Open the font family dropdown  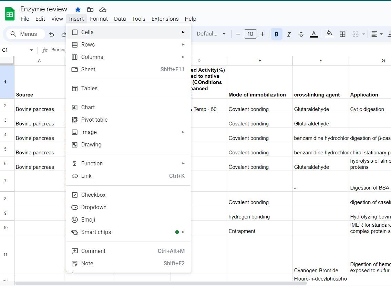point(211,34)
